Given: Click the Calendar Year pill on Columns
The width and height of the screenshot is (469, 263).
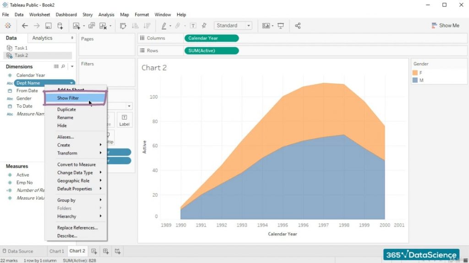Looking at the screenshot, I should [x=212, y=38].
